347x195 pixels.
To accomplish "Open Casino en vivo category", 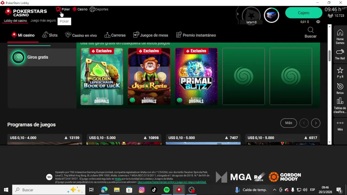I will 81,35.
